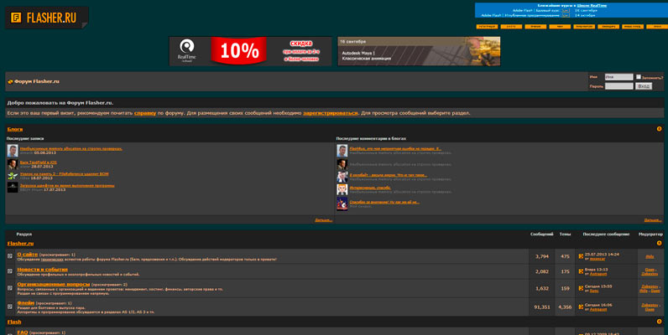Screen dimensions: 668x335
Task: Click Организационные вопросы forum status icon
Action: coord(10,288)
